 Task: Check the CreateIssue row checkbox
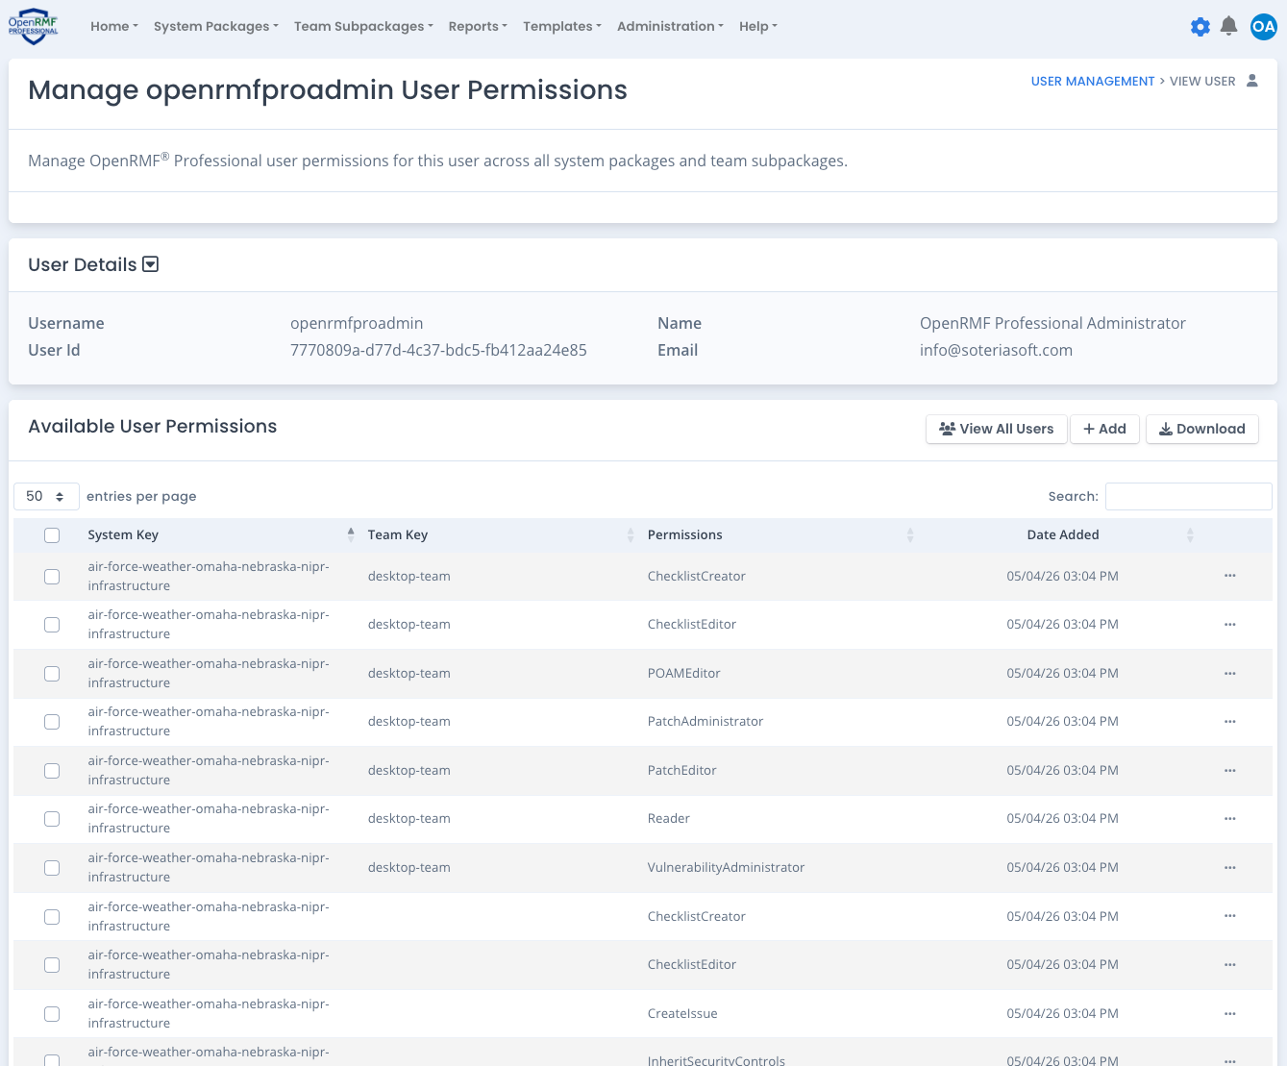coord(52,1014)
